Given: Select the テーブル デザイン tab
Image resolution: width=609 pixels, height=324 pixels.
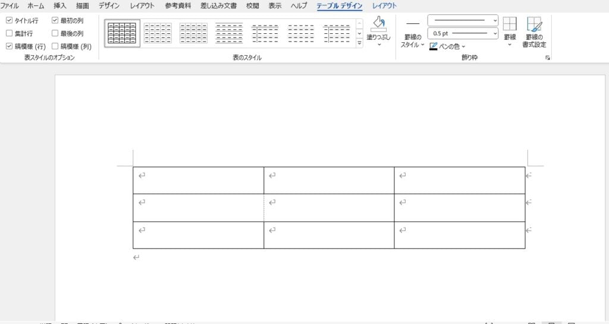Looking at the screenshot, I should (x=340, y=6).
